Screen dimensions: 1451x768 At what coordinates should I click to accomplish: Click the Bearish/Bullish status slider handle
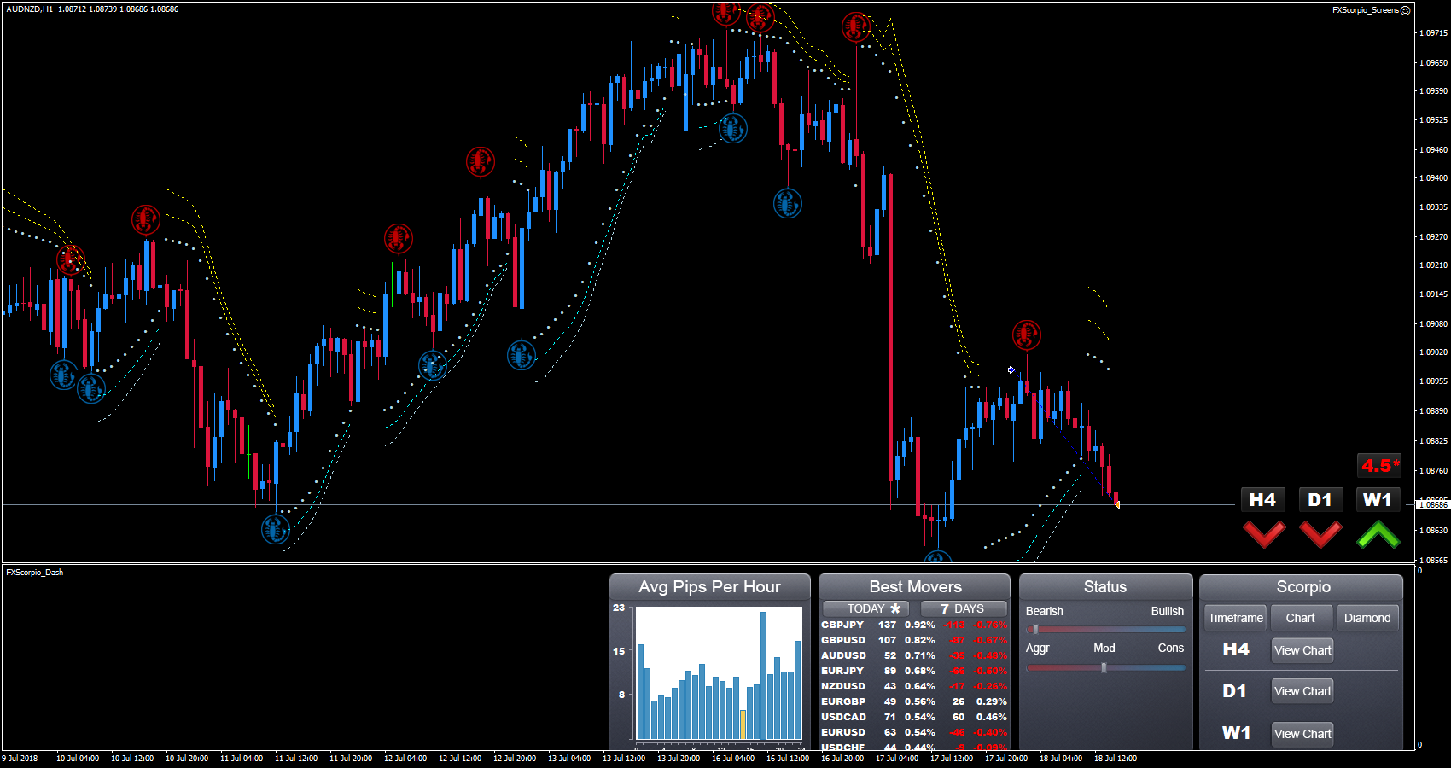tap(1035, 630)
